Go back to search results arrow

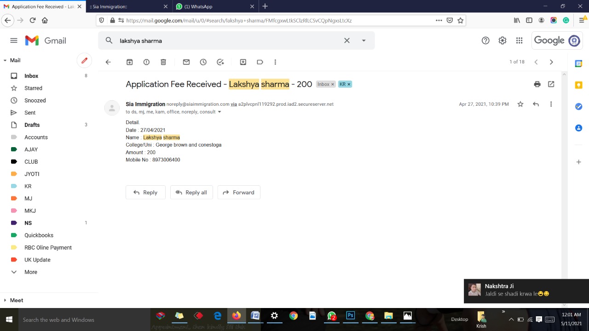click(x=108, y=62)
